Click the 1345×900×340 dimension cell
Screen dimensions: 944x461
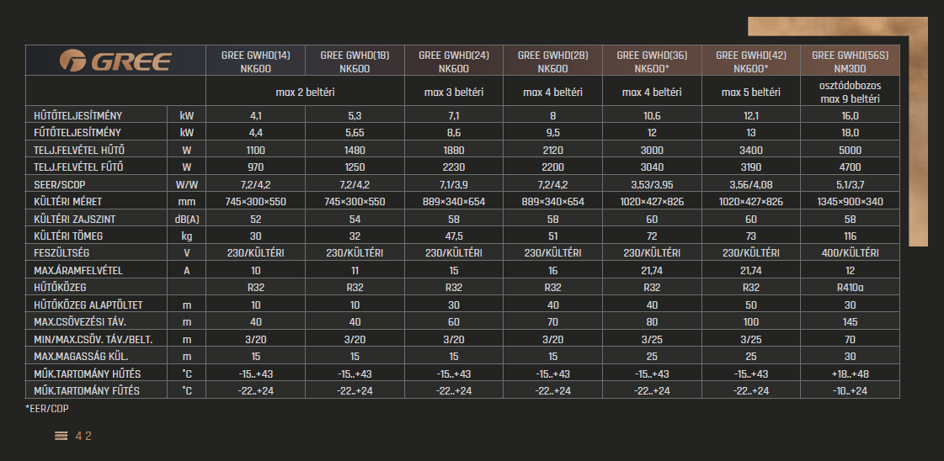point(850,202)
